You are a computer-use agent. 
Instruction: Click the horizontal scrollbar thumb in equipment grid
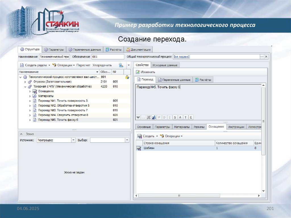pos(179,196)
